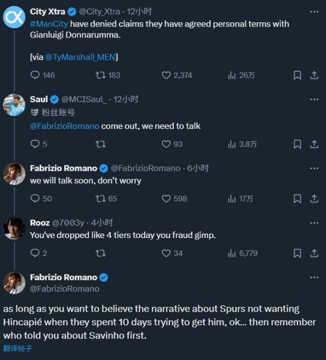
Task: Reply to Fabrizio Romano's 'we will talk soon' tweet
Action: coord(35,199)
